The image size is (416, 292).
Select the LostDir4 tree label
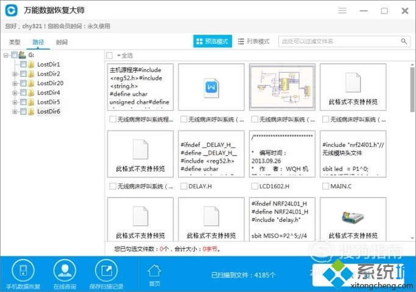(x=49, y=93)
